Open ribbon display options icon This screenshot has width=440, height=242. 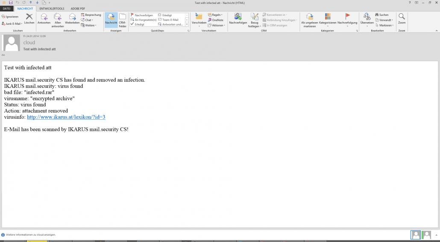417,3
